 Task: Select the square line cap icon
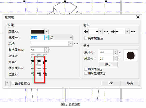32,68
